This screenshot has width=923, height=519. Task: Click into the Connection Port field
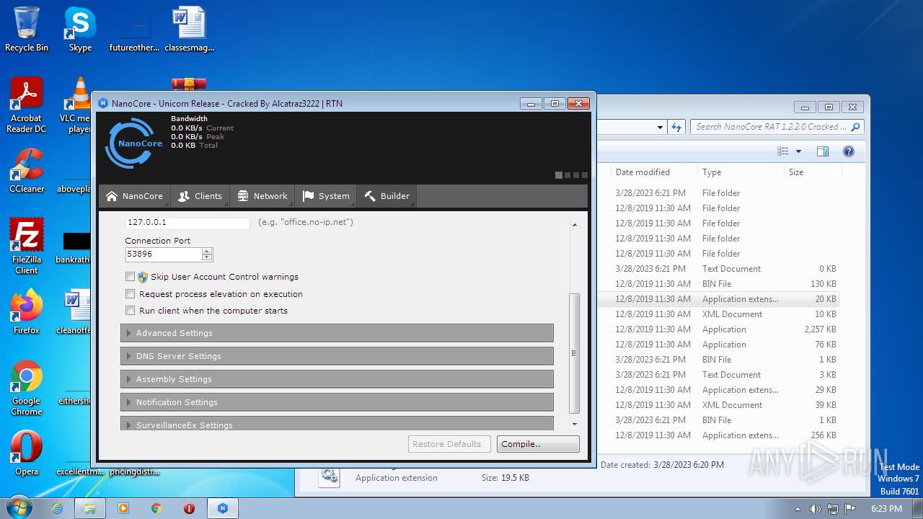click(x=163, y=254)
